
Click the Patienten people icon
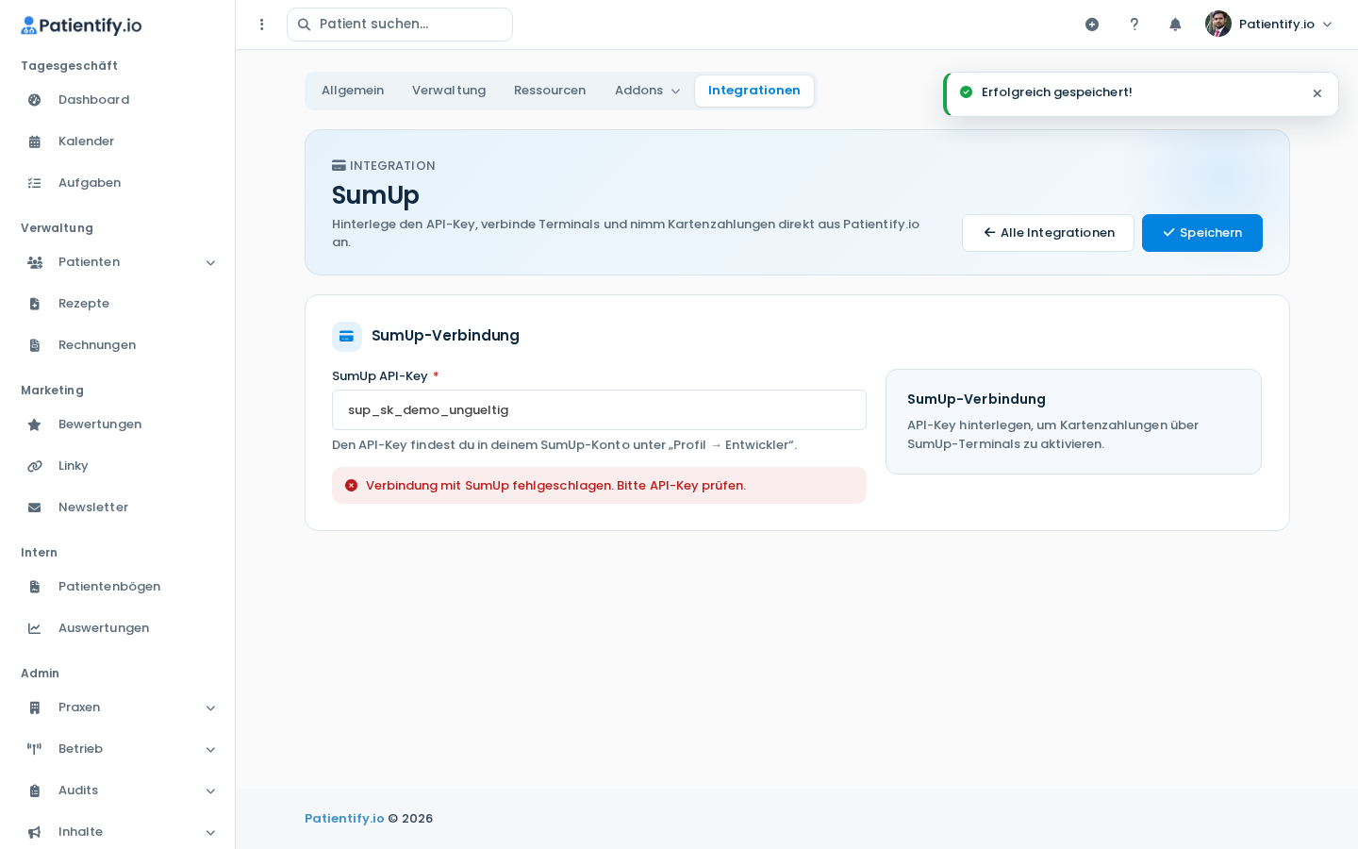pyautogui.click(x=35, y=262)
